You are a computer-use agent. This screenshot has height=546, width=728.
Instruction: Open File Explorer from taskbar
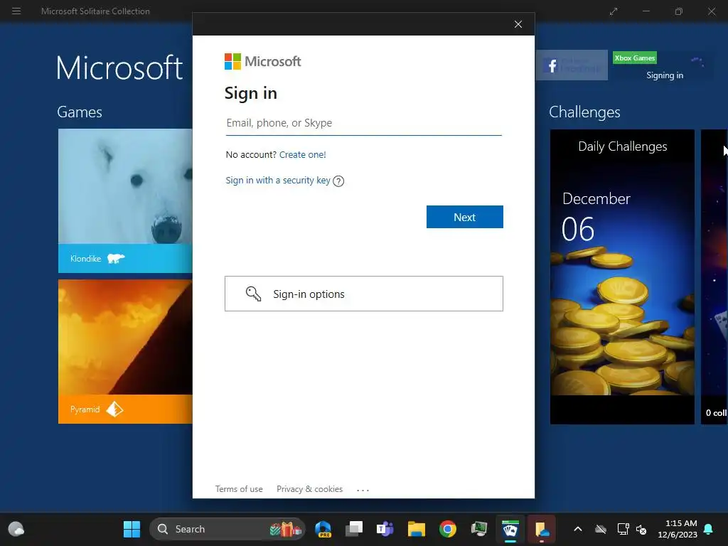[x=417, y=529]
